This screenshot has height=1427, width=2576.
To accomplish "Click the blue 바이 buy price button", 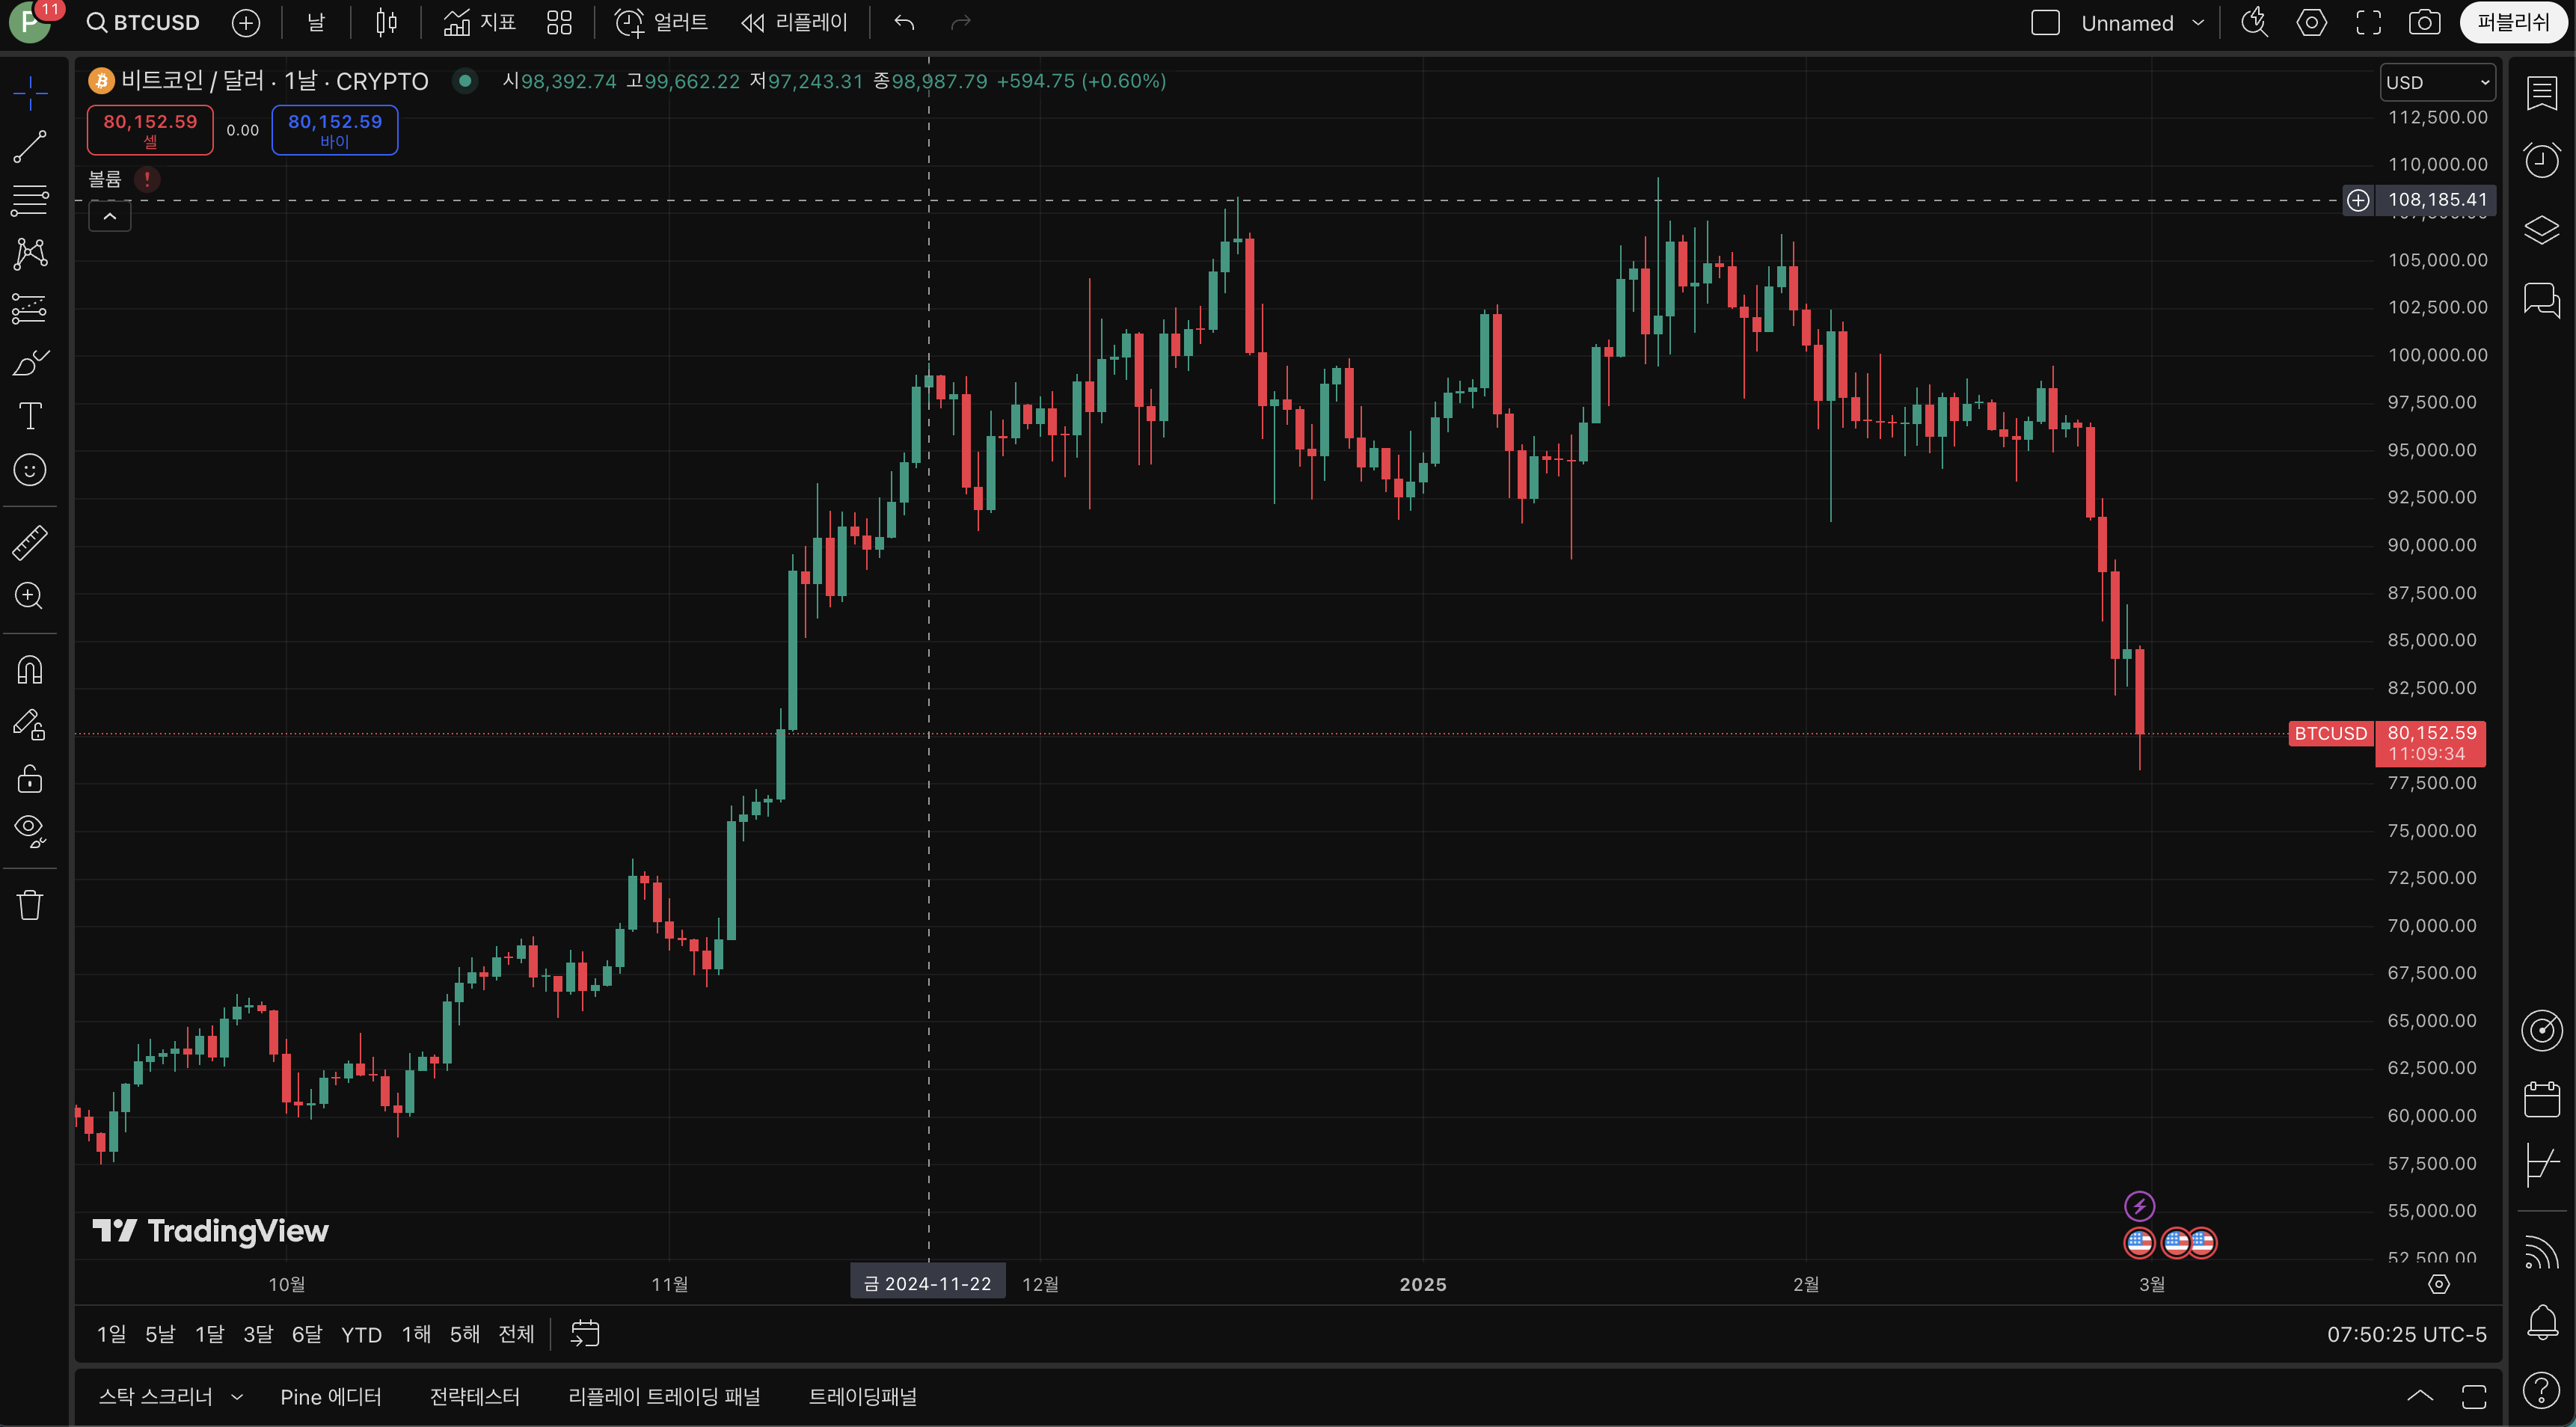I will [335, 130].
